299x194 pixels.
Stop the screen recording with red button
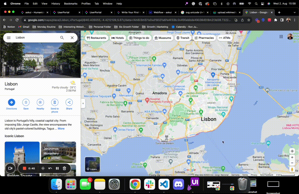click(24, 168)
